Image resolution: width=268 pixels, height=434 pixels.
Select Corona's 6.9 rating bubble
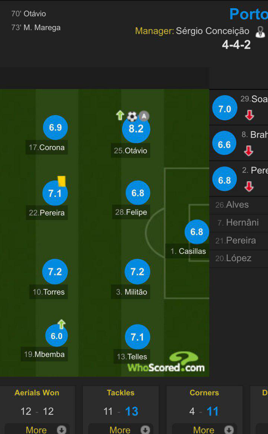[55, 128]
